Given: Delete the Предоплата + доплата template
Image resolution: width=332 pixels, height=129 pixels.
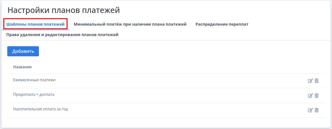Looking at the screenshot, I should click(x=317, y=95).
